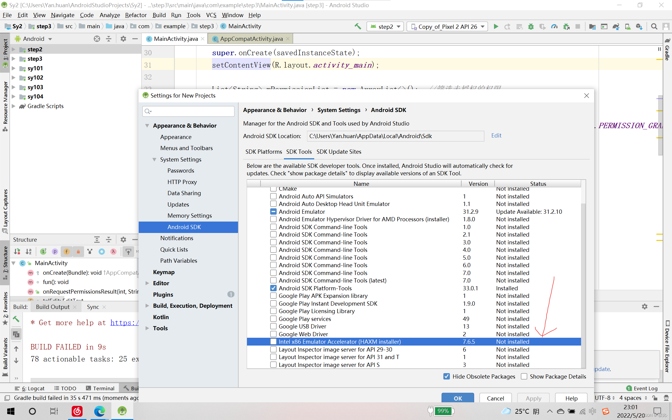Click the Build Output horizontal scrollbar
This screenshot has height=420, width=672.
pyautogui.click(x=84, y=380)
